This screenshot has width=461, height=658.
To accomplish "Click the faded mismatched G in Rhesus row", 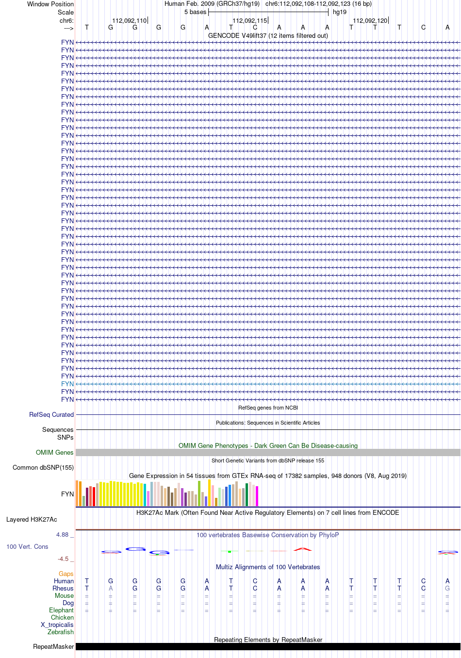I will (x=447, y=588).
